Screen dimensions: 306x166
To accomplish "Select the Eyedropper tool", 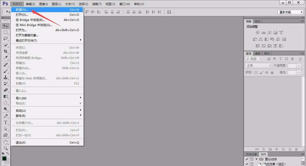I will point(6,58).
